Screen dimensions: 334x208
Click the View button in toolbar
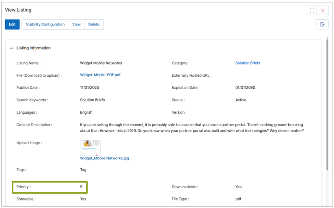pyautogui.click(x=76, y=24)
